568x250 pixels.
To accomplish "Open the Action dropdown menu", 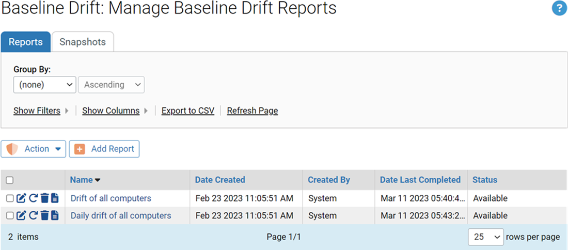I will click(34, 149).
